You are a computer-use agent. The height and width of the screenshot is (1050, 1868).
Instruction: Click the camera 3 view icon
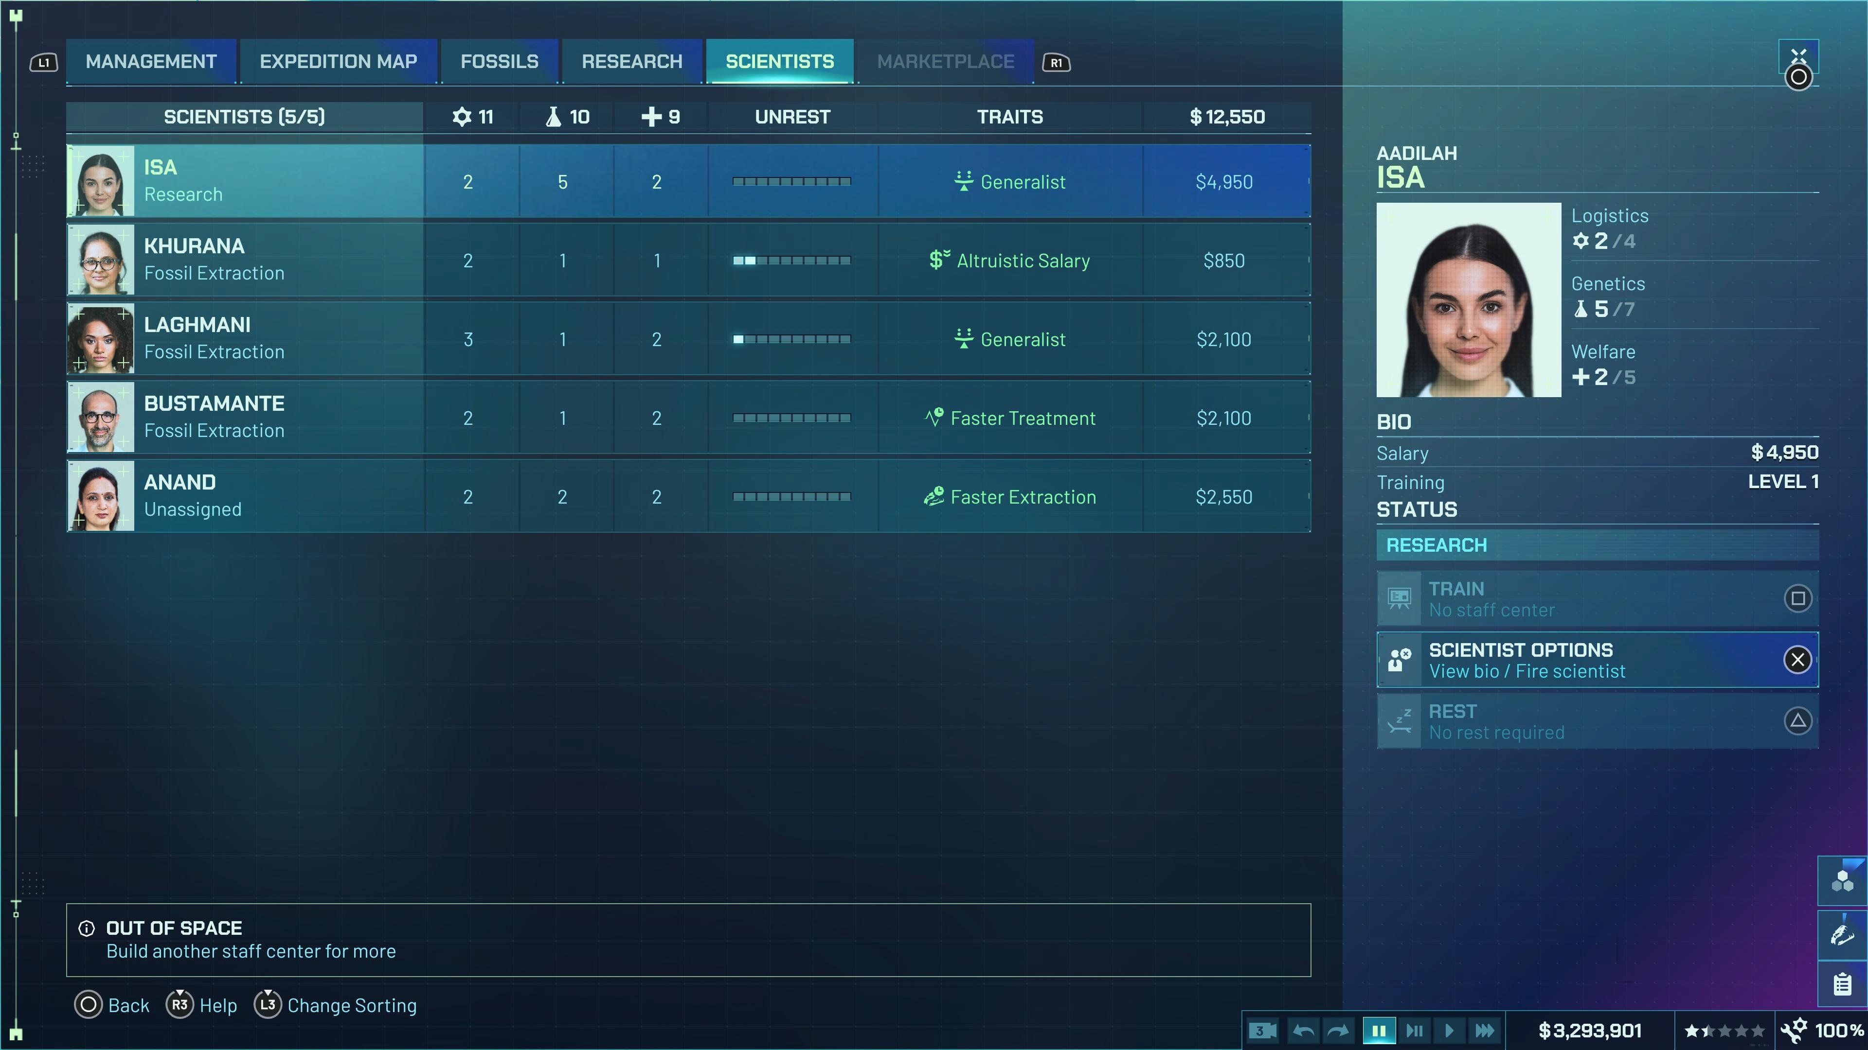point(1262,1031)
